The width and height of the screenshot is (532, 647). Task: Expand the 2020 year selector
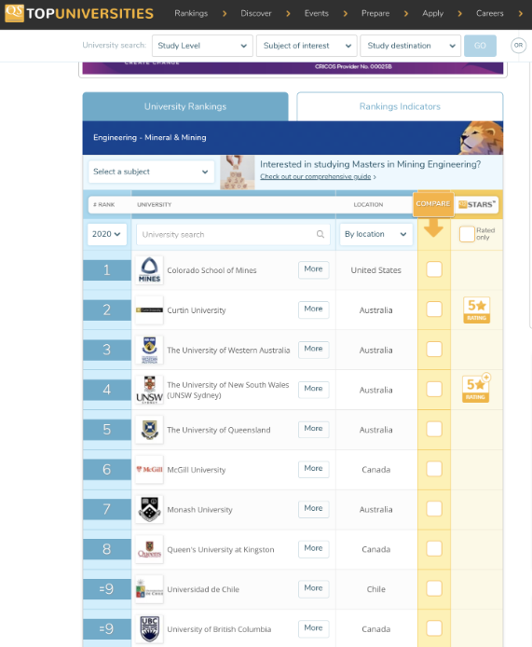coord(107,234)
